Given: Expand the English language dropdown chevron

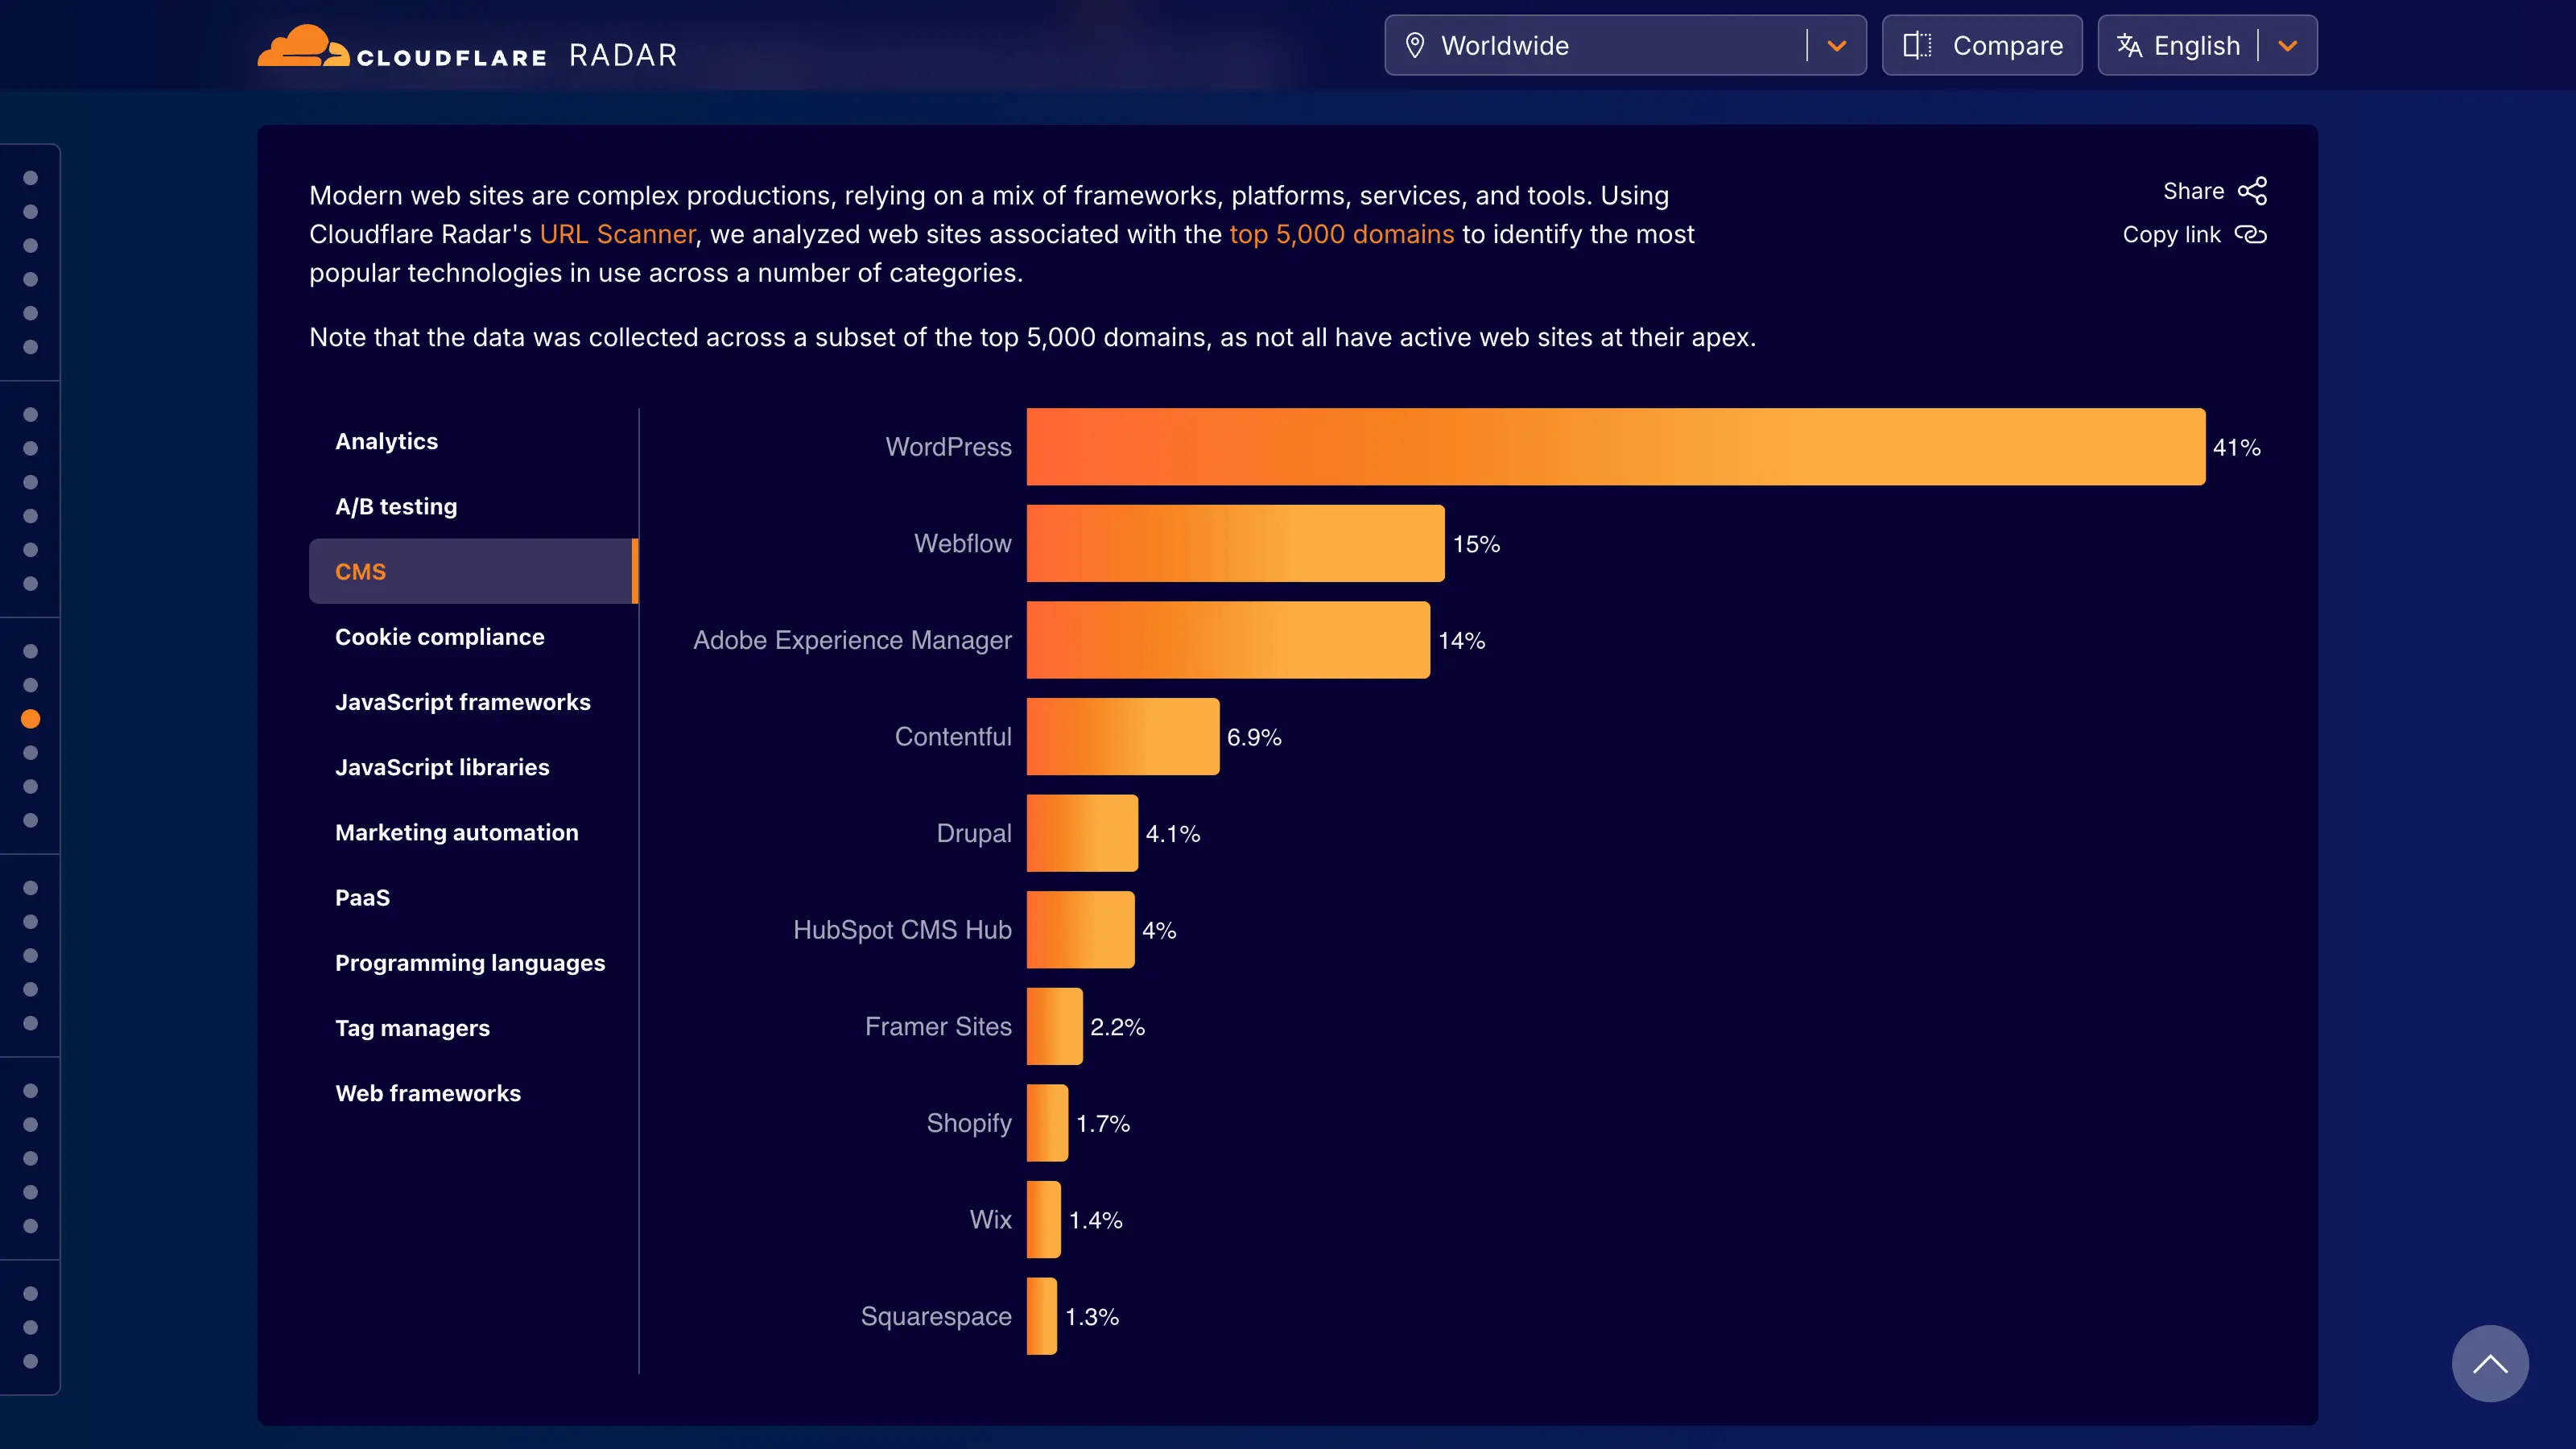Looking at the screenshot, I should pos(2287,45).
